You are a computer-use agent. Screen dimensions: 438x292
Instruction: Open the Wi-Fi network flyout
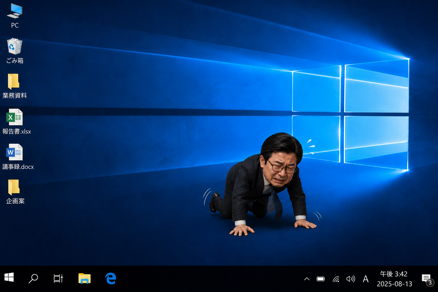click(336, 279)
